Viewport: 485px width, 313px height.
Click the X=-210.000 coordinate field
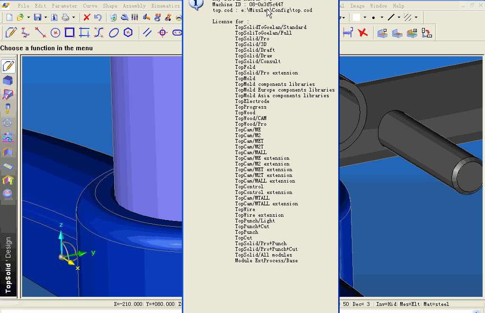(x=128, y=304)
